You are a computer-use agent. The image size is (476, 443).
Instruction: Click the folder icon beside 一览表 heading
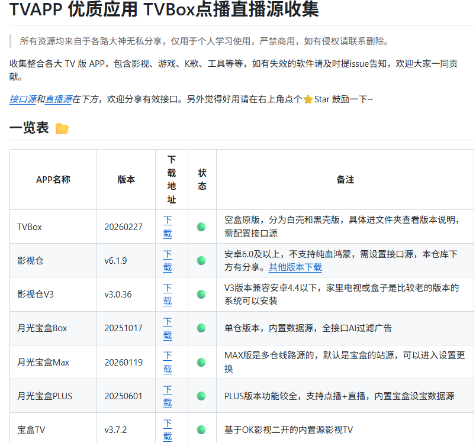(x=62, y=128)
